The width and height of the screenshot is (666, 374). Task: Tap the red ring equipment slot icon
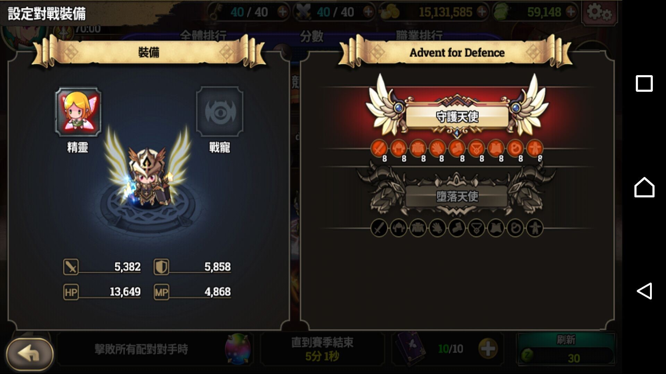click(x=515, y=149)
